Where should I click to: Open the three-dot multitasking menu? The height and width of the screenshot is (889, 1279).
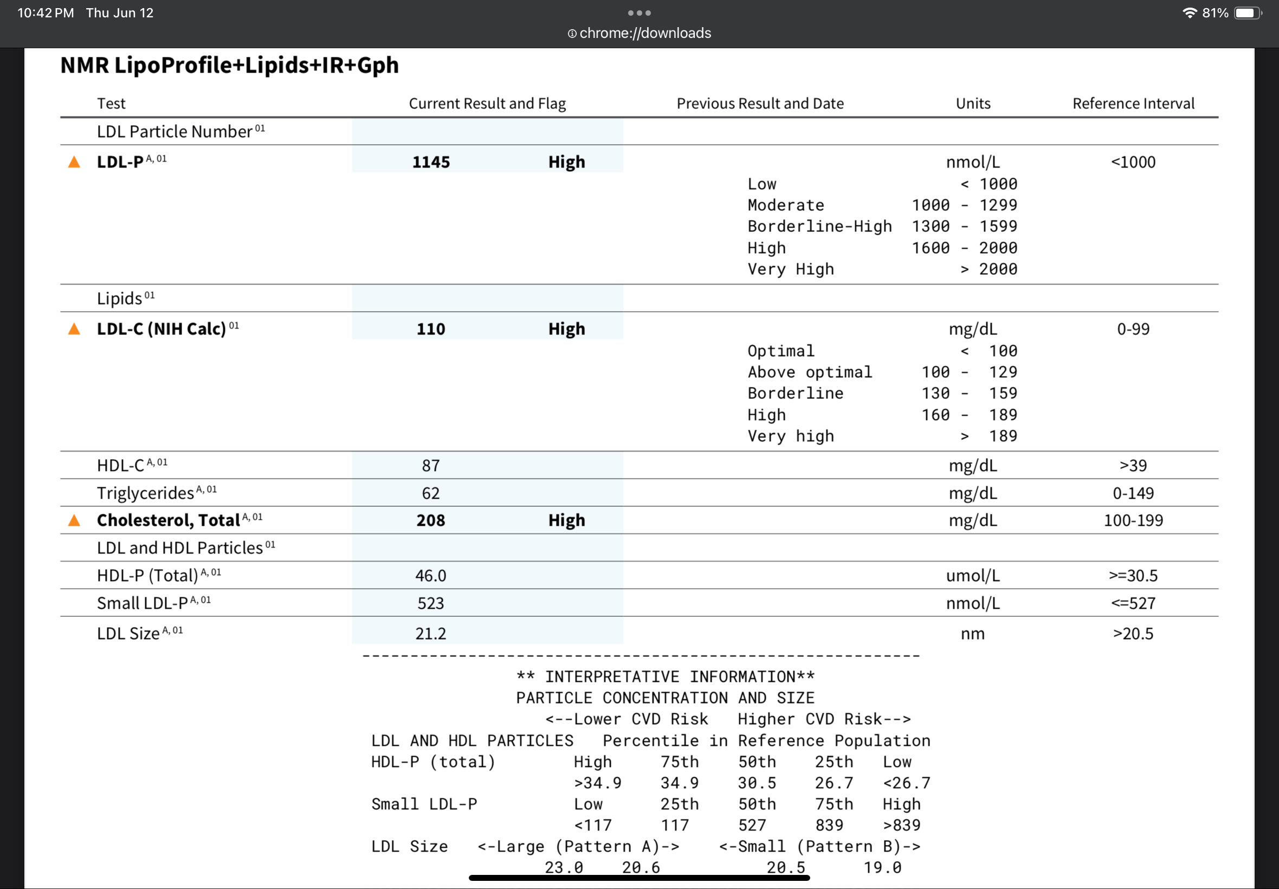tap(639, 12)
